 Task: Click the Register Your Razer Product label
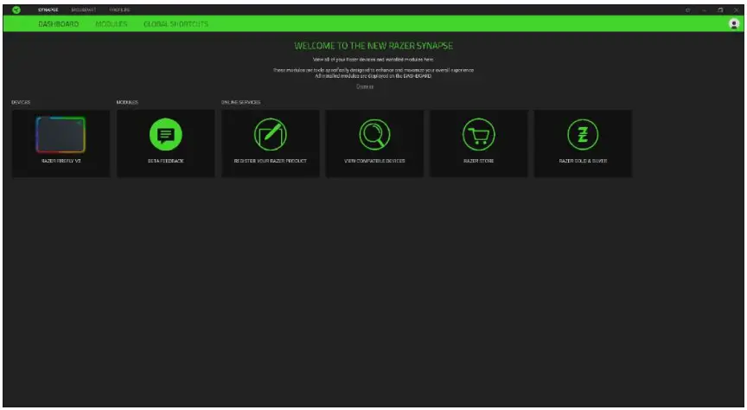point(270,161)
